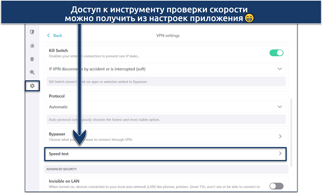
Task: Open the Protocol Automatic dropdown
Action: coord(280,107)
